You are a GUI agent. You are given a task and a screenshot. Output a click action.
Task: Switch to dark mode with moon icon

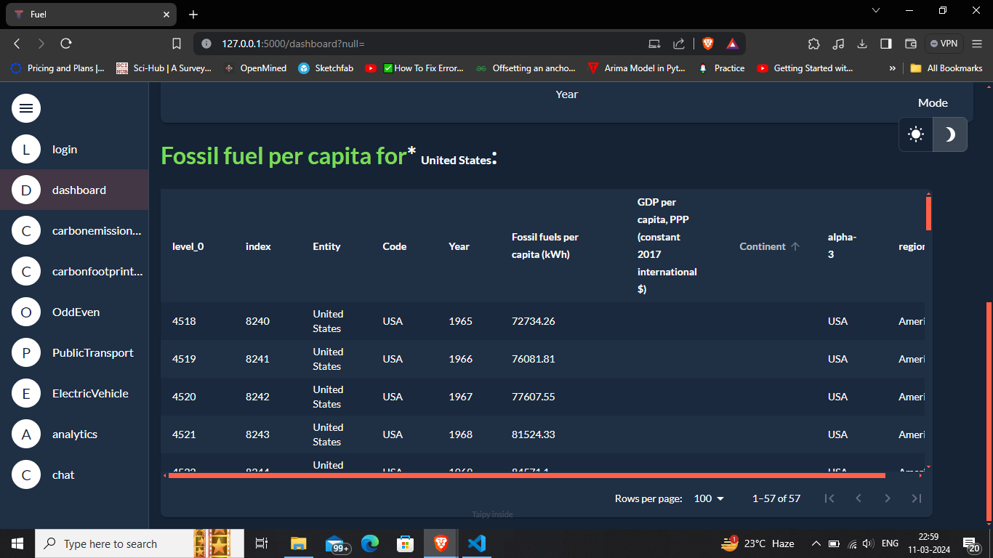click(x=949, y=134)
